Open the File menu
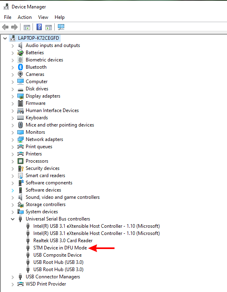This screenshot has height=292, width=227. click(8, 17)
